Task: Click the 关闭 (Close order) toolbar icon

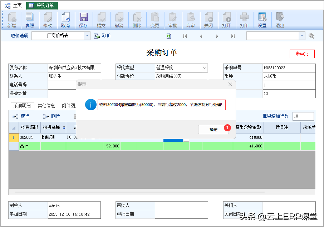Action: point(208,20)
